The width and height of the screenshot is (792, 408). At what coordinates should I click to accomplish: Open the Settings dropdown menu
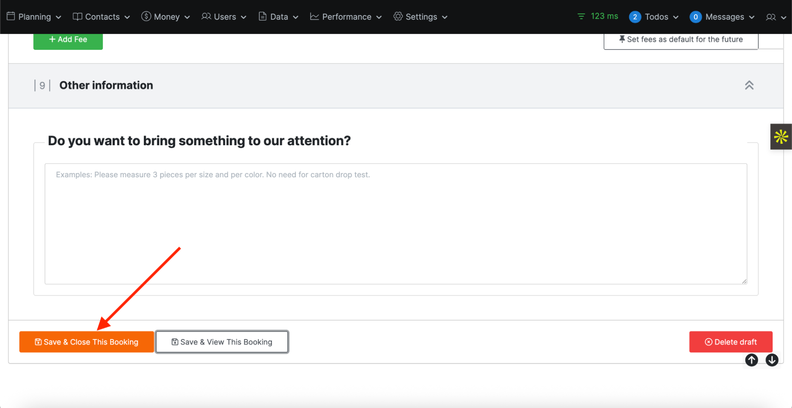pyautogui.click(x=420, y=17)
